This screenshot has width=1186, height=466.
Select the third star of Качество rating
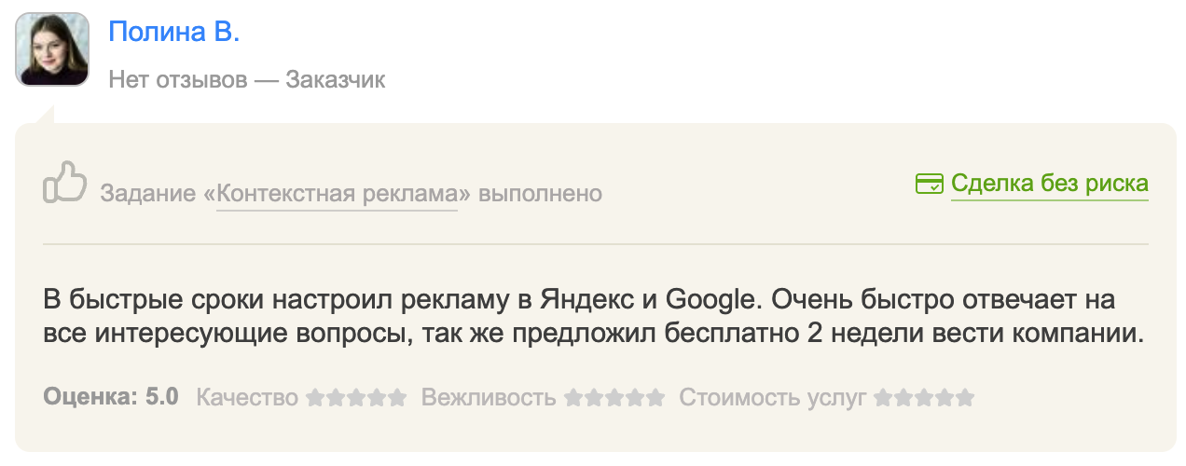[356, 398]
